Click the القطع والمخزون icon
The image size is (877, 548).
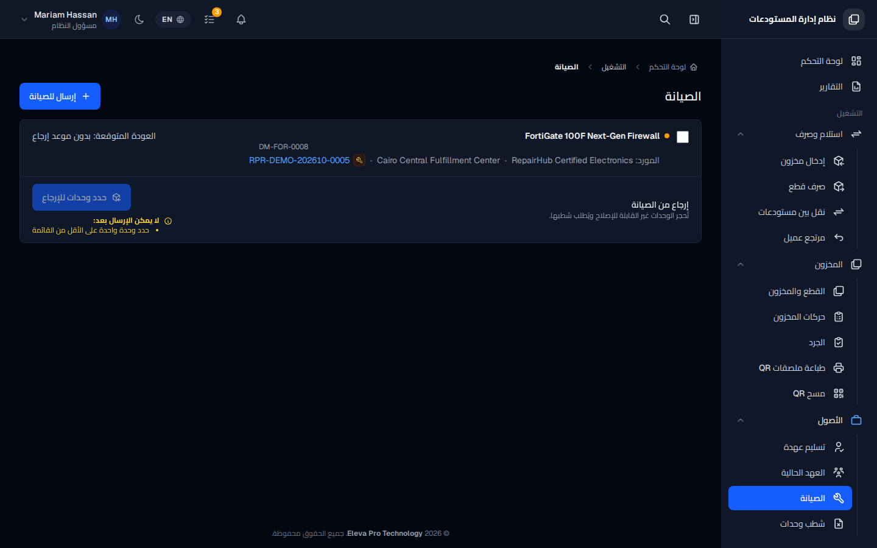[x=839, y=291]
